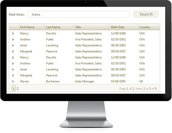
Task: Select the UK country cell
Action: click(x=141, y=81)
